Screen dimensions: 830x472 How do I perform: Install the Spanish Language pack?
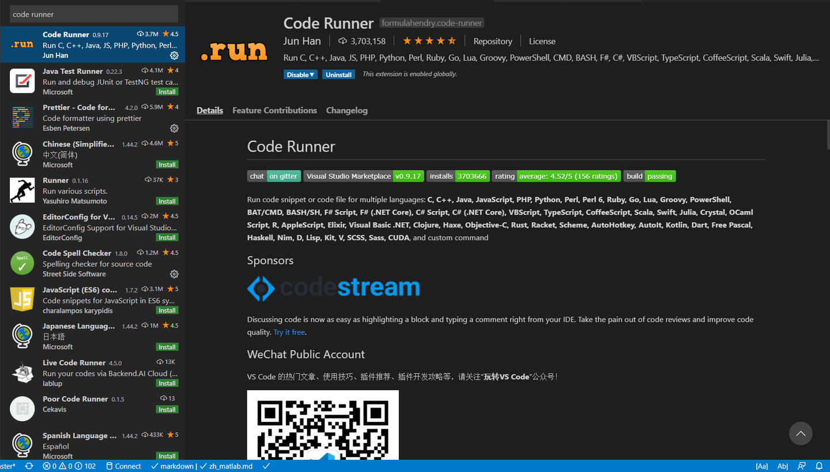click(x=167, y=456)
